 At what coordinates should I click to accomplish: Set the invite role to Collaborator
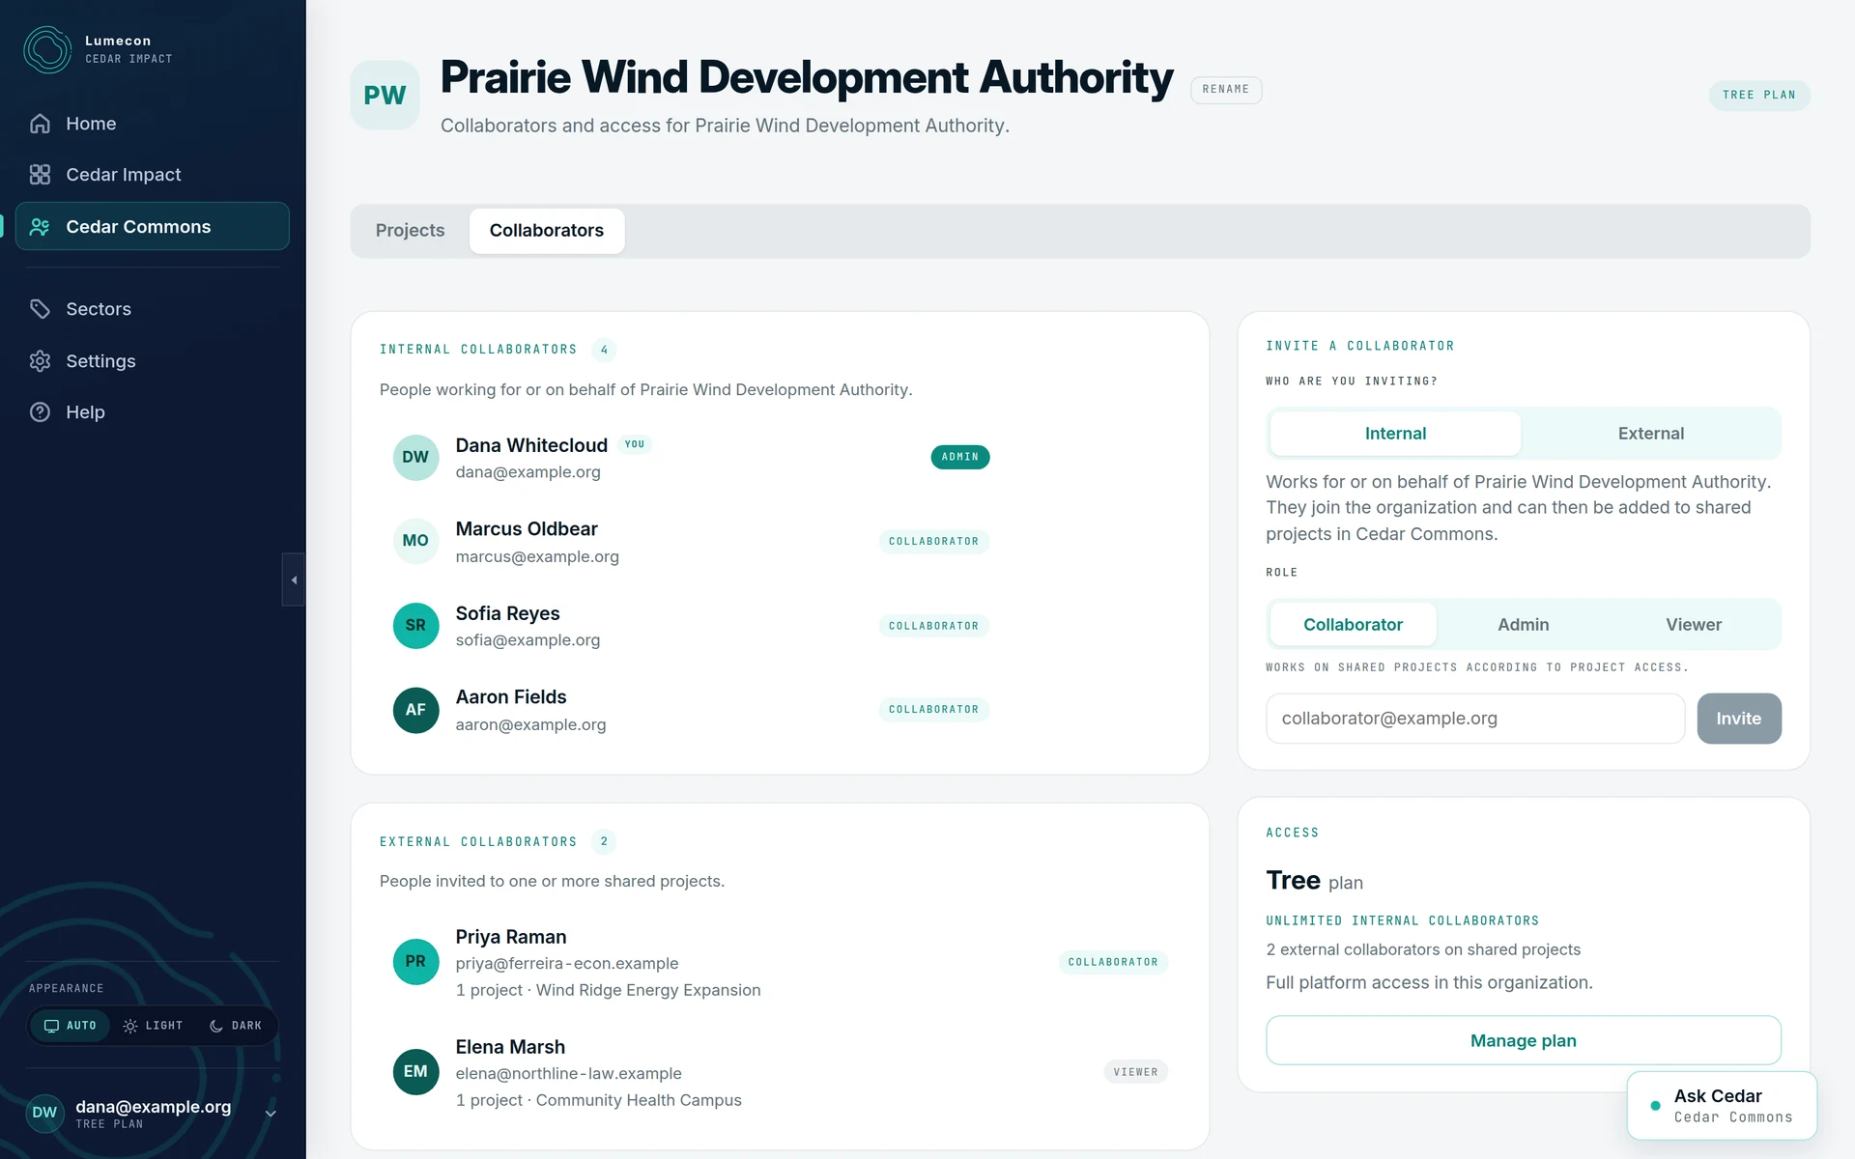tap(1353, 625)
